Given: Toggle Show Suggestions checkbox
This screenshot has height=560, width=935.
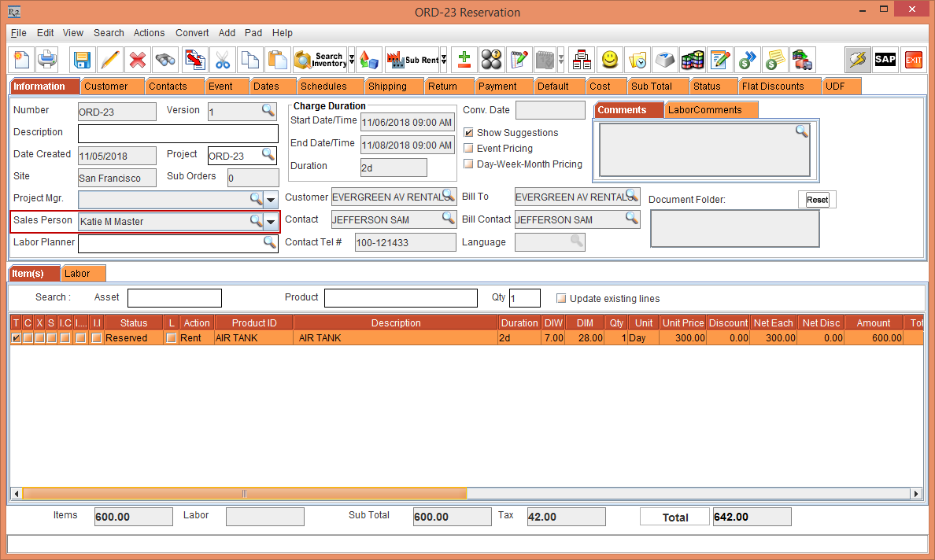Looking at the screenshot, I should coord(469,132).
